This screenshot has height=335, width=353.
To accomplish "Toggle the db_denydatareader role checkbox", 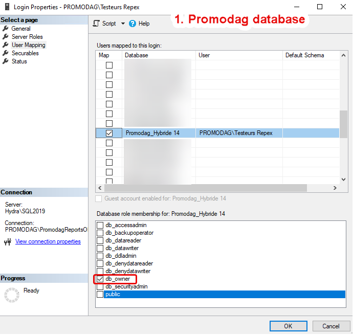I will pos(100,263).
